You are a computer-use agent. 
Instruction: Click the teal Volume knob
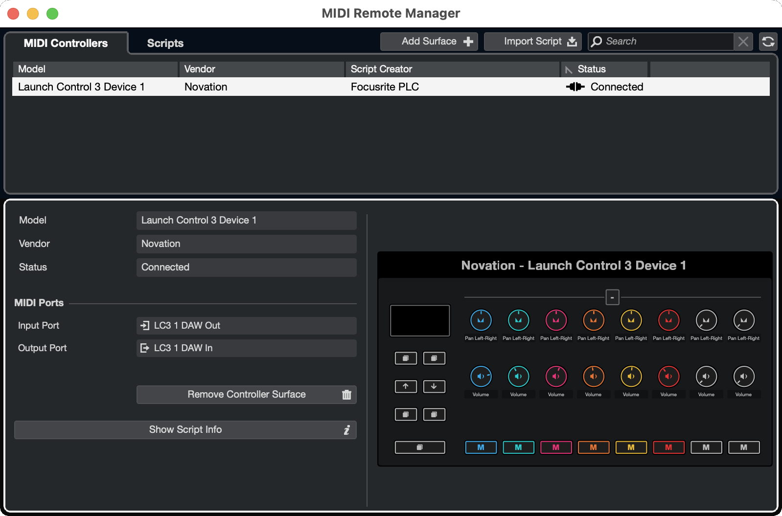coord(518,377)
